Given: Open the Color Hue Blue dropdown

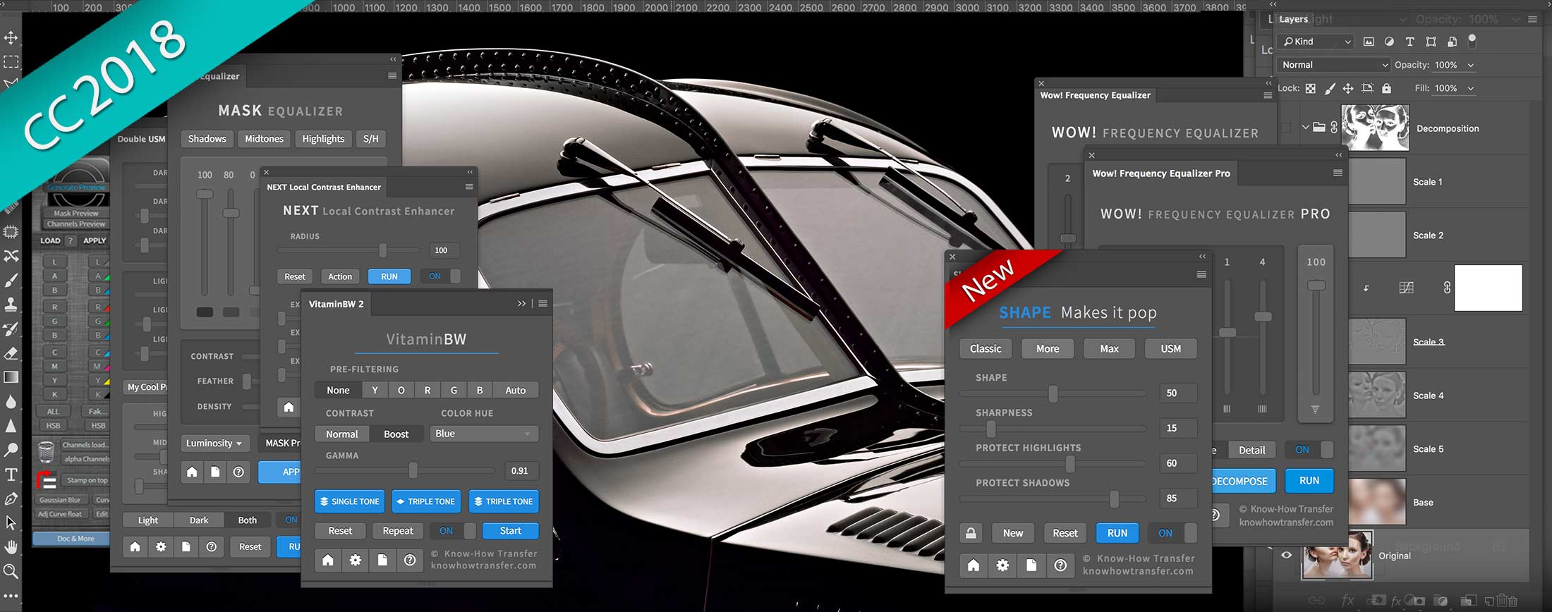Looking at the screenshot, I should 484,434.
